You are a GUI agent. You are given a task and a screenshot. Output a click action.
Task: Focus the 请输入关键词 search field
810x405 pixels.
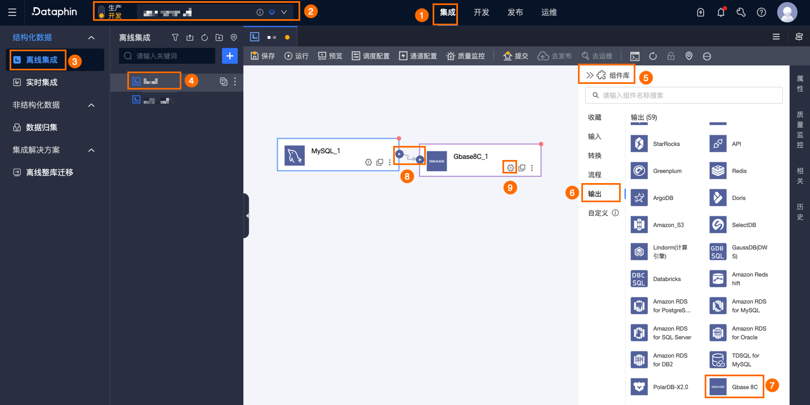point(167,56)
